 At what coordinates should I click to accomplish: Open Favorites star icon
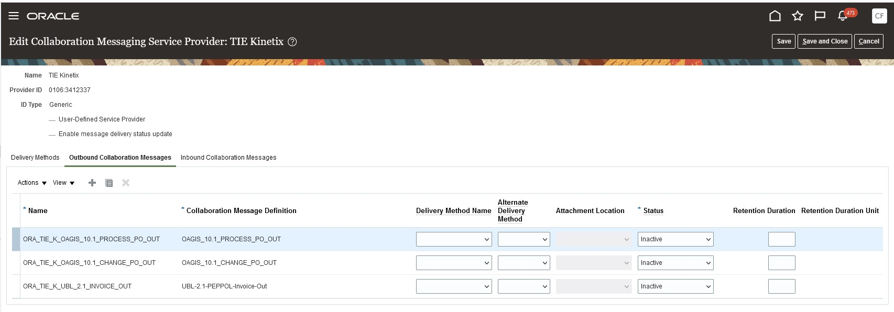(x=797, y=16)
